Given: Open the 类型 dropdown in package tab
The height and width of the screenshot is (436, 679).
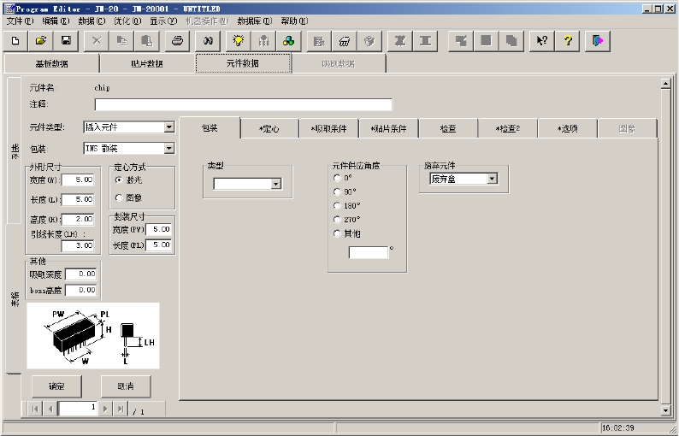Looking at the screenshot, I should [275, 183].
